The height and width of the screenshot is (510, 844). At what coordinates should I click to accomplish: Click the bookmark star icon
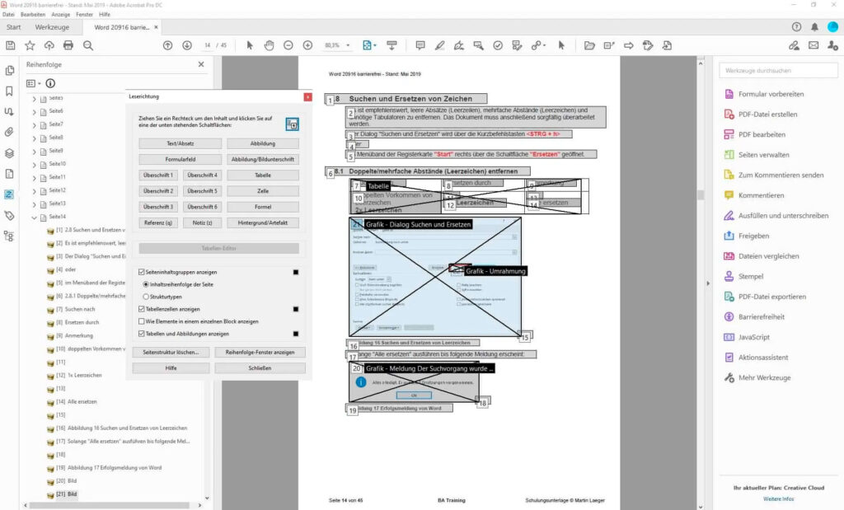(30, 46)
